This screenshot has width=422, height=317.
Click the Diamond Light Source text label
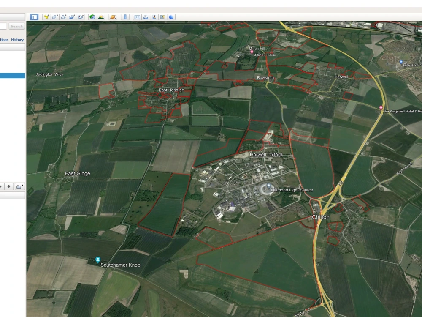pyautogui.click(x=292, y=190)
